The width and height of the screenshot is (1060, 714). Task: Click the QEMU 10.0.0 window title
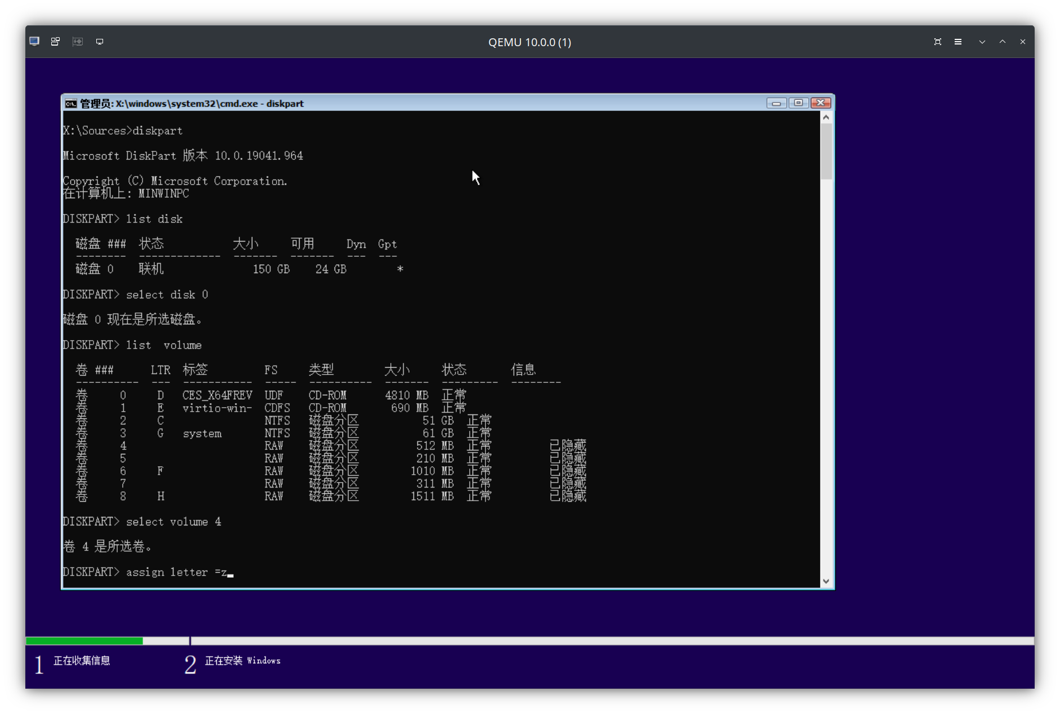[528, 42]
